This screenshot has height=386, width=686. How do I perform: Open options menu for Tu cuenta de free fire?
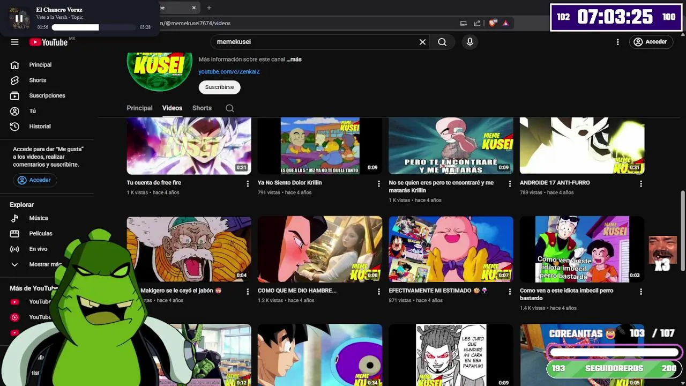tap(248, 184)
